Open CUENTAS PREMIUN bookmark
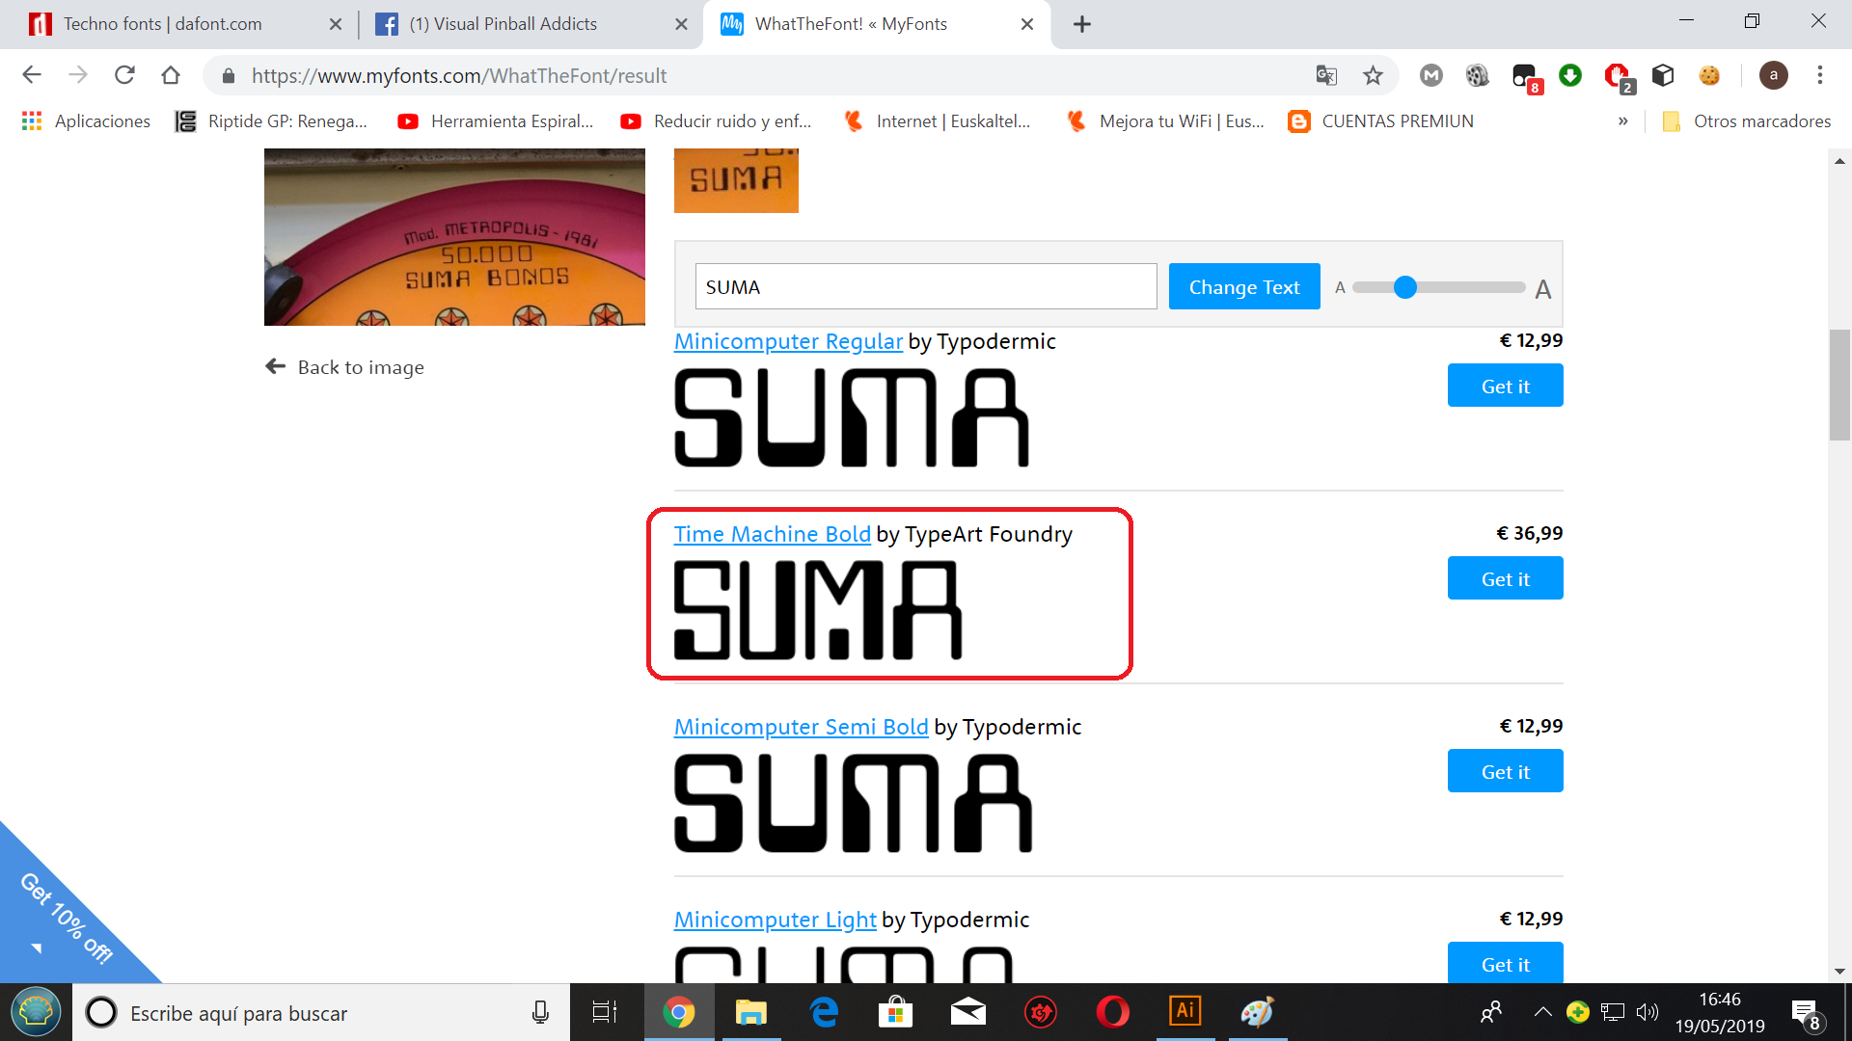Image resolution: width=1852 pixels, height=1041 pixels. (x=1381, y=121)
